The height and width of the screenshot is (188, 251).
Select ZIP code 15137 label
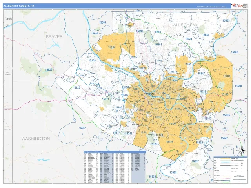(208, 119)
